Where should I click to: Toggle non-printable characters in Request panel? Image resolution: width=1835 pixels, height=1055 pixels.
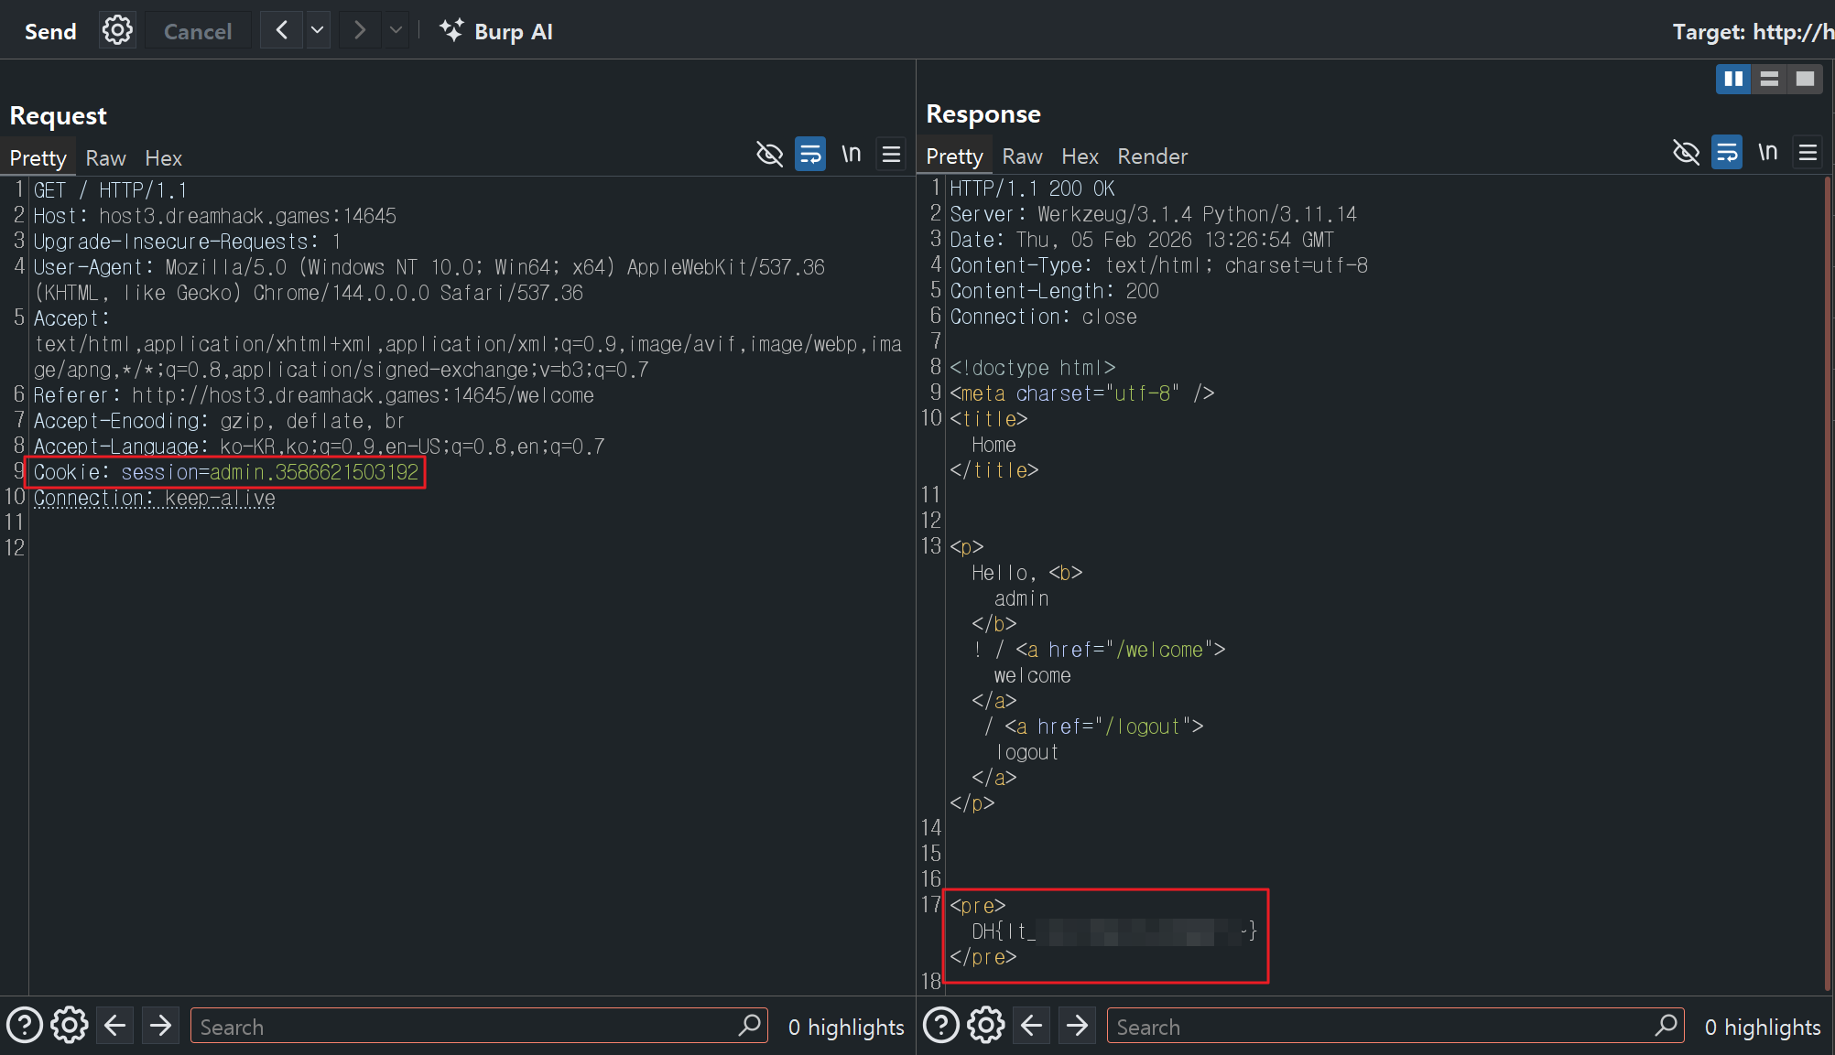852,154
